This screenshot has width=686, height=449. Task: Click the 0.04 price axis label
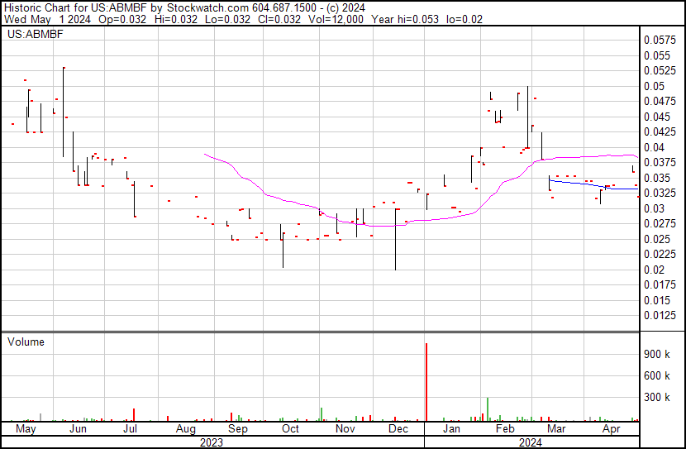pyautogui.click(x=654, y=147)
